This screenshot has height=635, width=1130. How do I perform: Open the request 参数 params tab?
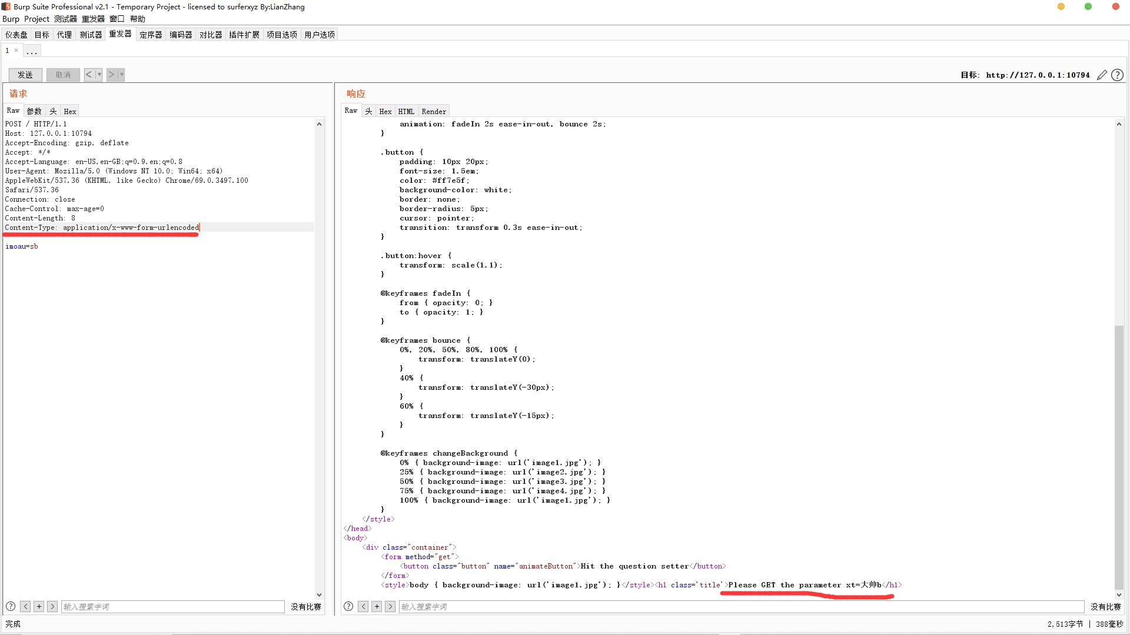[x=34, y=111]
